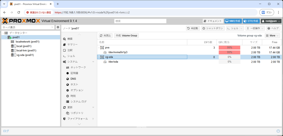Collapse the pve01 tree node arrow

pyautogui.click(x=6, y=37)
